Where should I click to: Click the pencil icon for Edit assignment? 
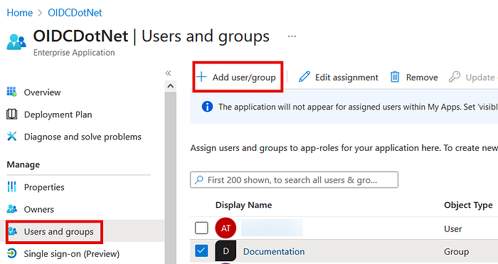[x=304, y=77]
